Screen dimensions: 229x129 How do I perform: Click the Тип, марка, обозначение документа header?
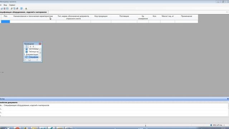(73, 17)
